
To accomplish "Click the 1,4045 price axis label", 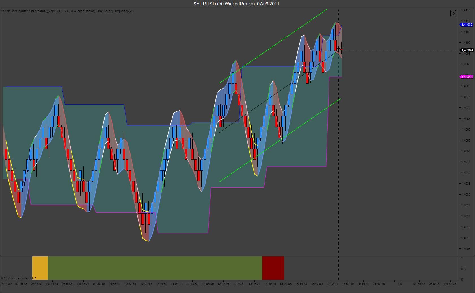I will point(466,162).
